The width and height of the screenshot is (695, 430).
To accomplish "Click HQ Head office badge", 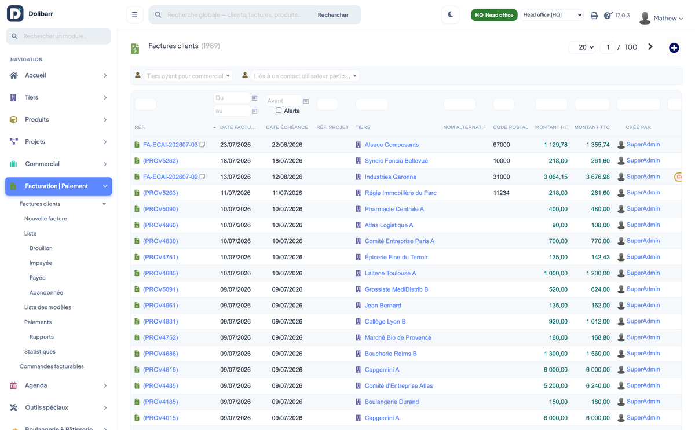I will [494, 15].
